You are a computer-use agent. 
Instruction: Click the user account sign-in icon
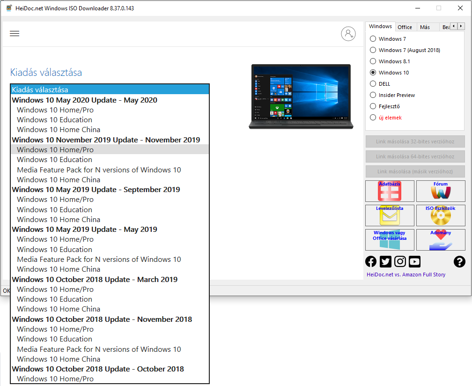click(348, 34)
